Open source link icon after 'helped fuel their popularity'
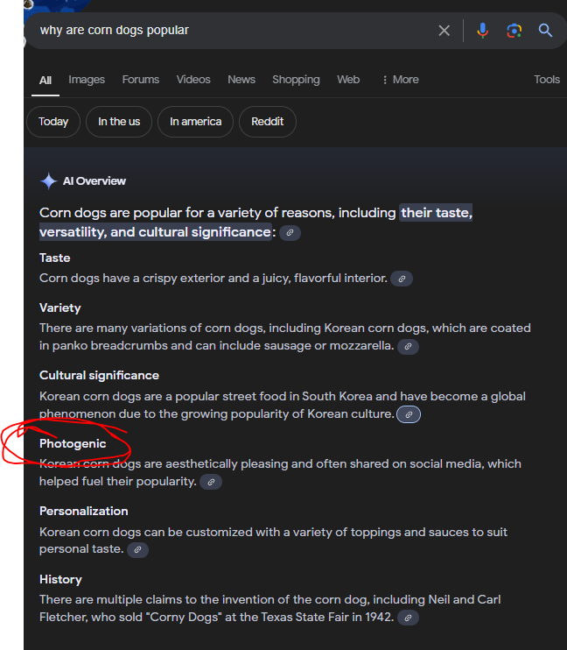Screen dimensions: 567x650 click(211, 482)
